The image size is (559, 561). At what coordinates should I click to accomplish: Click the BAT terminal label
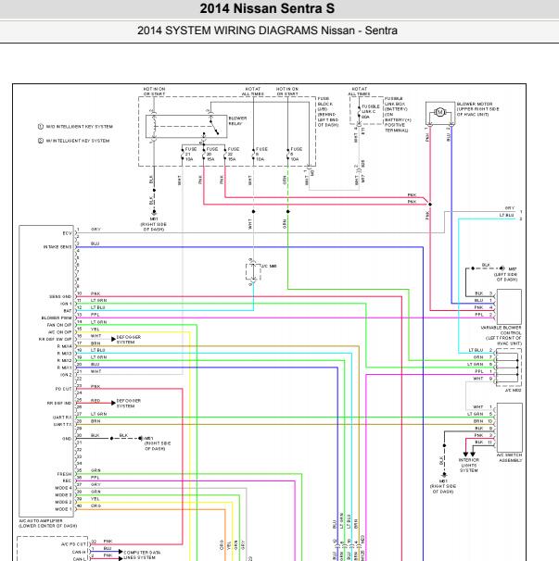coord(68,311)
